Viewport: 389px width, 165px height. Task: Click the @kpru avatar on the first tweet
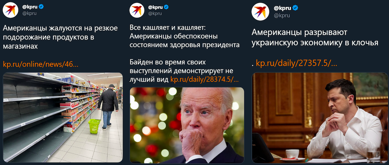pos(11,10)
